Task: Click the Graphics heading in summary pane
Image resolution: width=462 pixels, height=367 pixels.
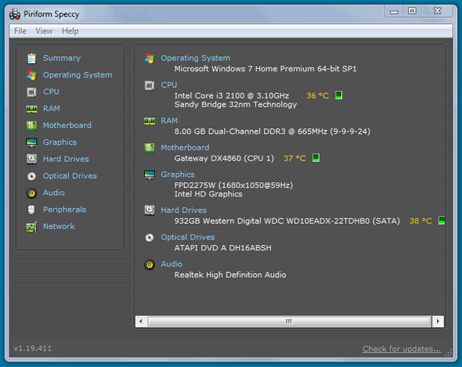Action: click(178, 175)
